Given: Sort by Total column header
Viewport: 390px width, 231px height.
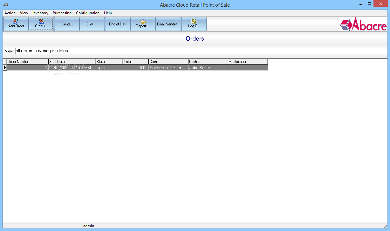Looking at the screenshot, I should pyautogui.click(x=136, y=62).
